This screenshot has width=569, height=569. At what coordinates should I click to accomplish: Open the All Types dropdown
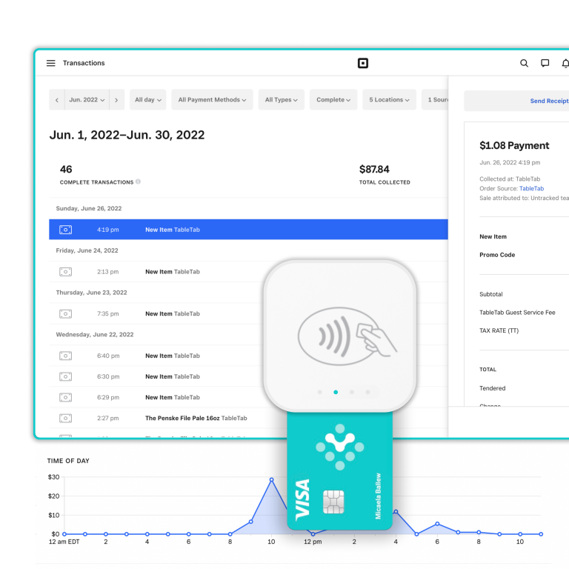tap(281, 100)
